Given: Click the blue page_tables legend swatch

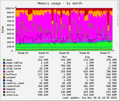Looking at the screenshot, I should pyautogui.click(x=4, y=63).
